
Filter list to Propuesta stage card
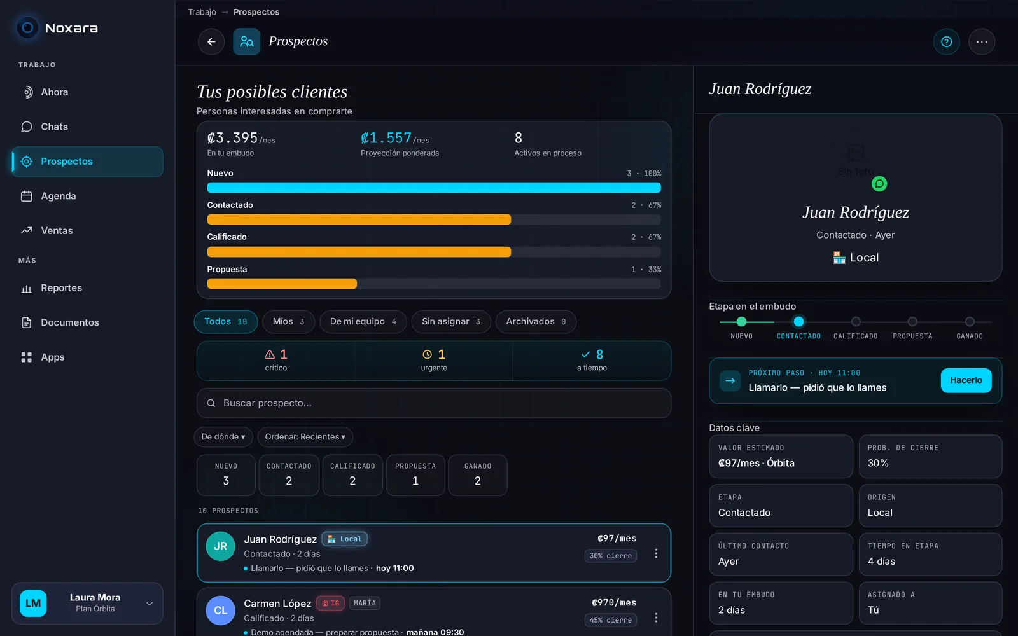click(415, 475)
